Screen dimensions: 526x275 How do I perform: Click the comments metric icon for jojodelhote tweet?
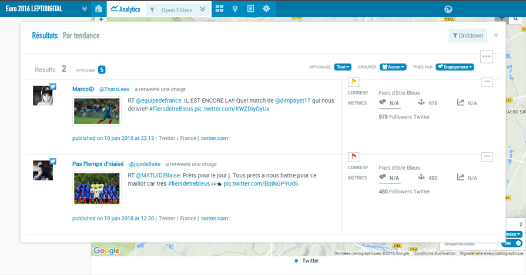click(383, 177)
